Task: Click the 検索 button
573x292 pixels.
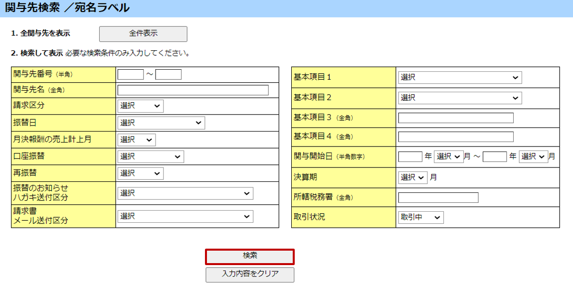Action: coord(250,256)
